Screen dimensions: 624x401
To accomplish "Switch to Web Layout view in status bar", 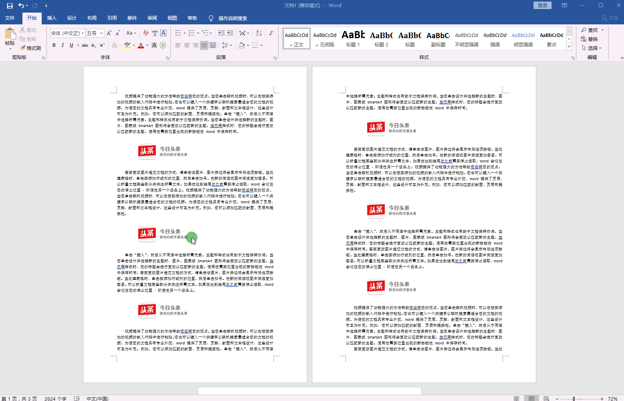I will (546, 398).
